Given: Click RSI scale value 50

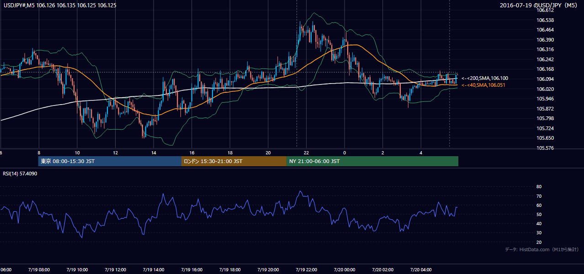Looking at the screenshot, I should pyautogui.click(x=539, y=214).
